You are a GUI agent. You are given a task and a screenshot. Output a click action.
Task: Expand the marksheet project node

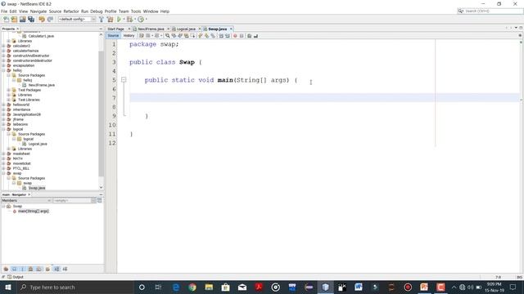point(3,154)
